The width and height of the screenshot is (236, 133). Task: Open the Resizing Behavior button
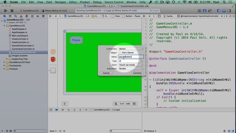pyautogui.click(x=134, y=104)
